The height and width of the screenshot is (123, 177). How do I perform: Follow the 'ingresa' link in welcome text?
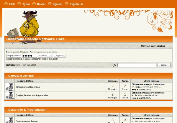[43, 52]
